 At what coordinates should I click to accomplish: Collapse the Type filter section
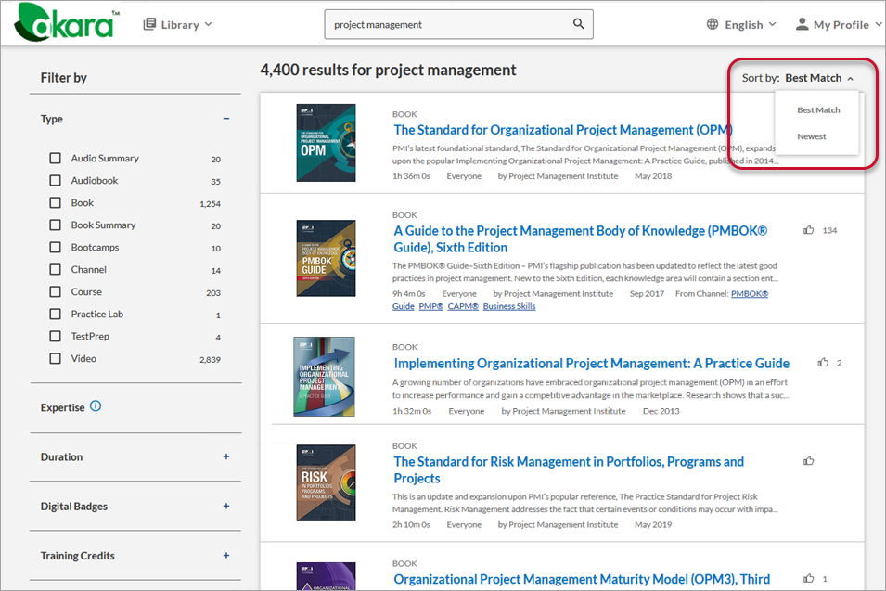[x=225, y=119]
